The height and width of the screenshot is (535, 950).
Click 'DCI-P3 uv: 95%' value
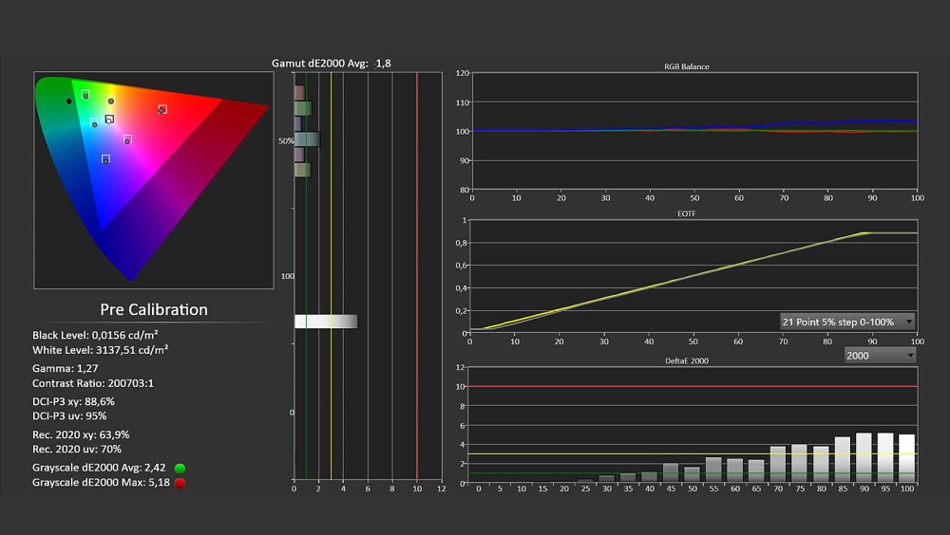(x=69, y=415)
